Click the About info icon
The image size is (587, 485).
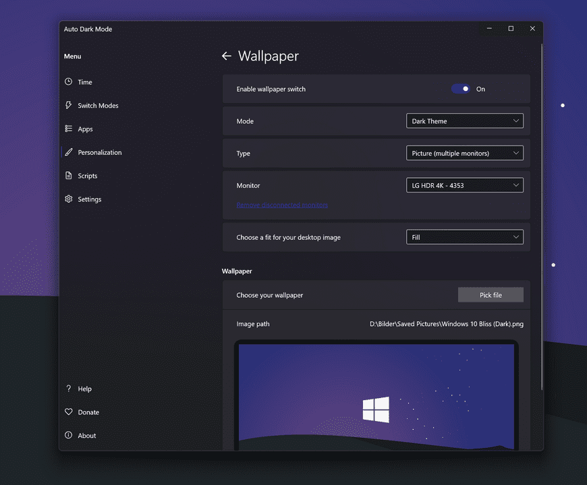(x=68, y=436)
